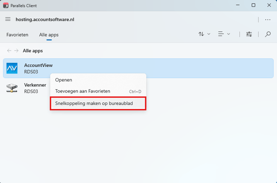The height and width of the screenshot is (183, 277).
Task: Click the Parallels Client title bar icon
Action: (6, 5)
